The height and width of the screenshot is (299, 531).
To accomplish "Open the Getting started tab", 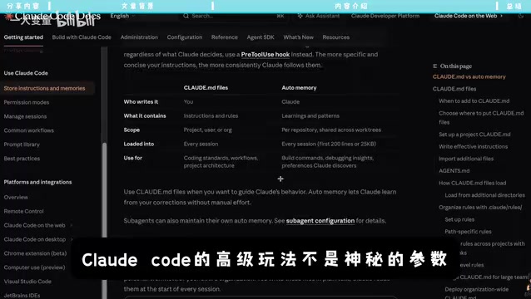I will point(23,37).
